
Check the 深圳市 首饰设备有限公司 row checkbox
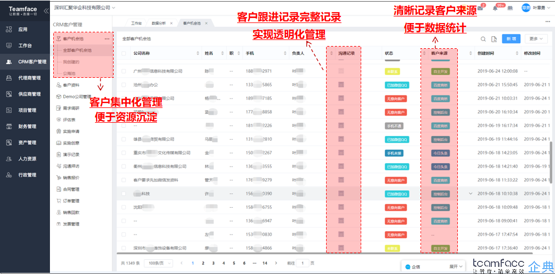pos(124,248)
